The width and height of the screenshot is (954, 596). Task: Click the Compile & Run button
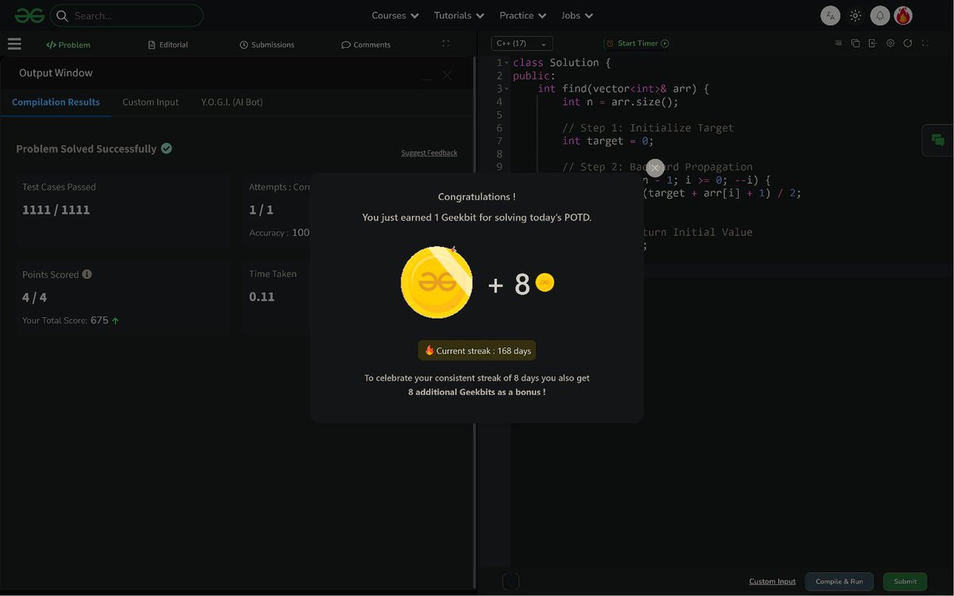840,582
